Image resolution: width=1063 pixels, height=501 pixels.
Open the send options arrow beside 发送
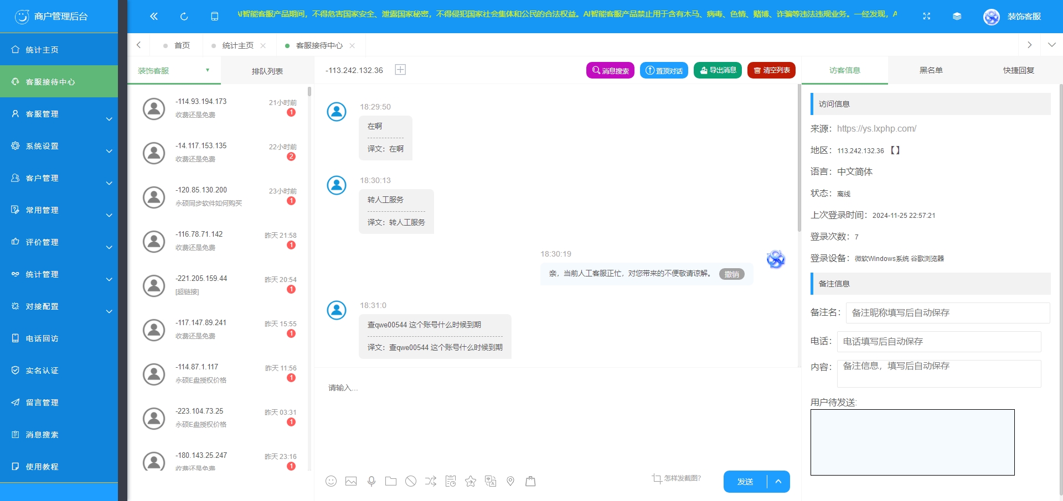(x=778, y=482)
